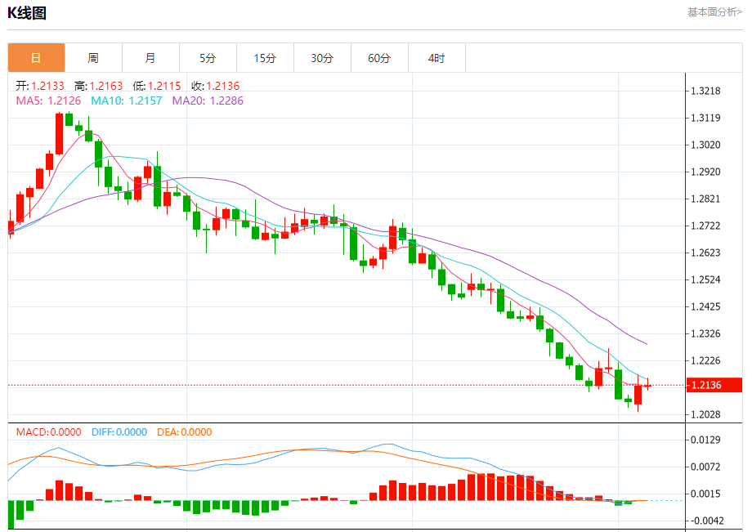The width and height of the screenshot is (752, 532).
Task: Open the 基本面分析> link
Action: [x=714, y=12]
